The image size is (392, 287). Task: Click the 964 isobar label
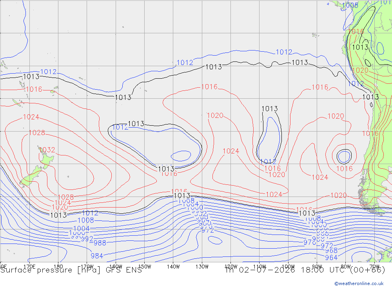tap(331, 257)
